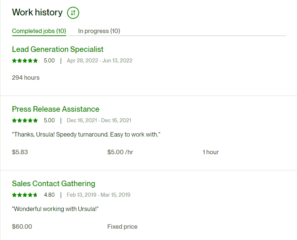
Task: Click the Wonderful working with Ursula review
Action: tap(55, 209)
